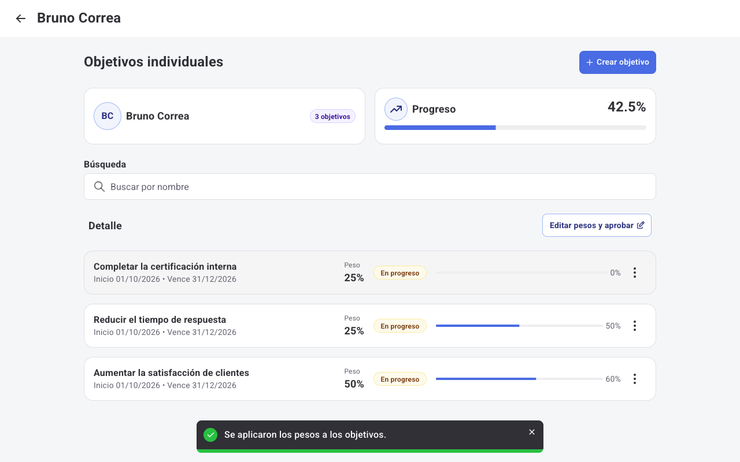Viewport: 740px width, 462px height.
Task: Click the 3 objetivos badge
Action: pos(332,116)
